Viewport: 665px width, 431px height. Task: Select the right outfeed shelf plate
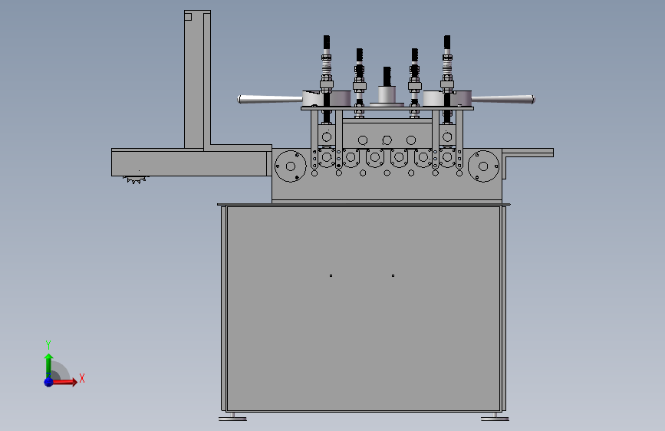tap(528, 153)
